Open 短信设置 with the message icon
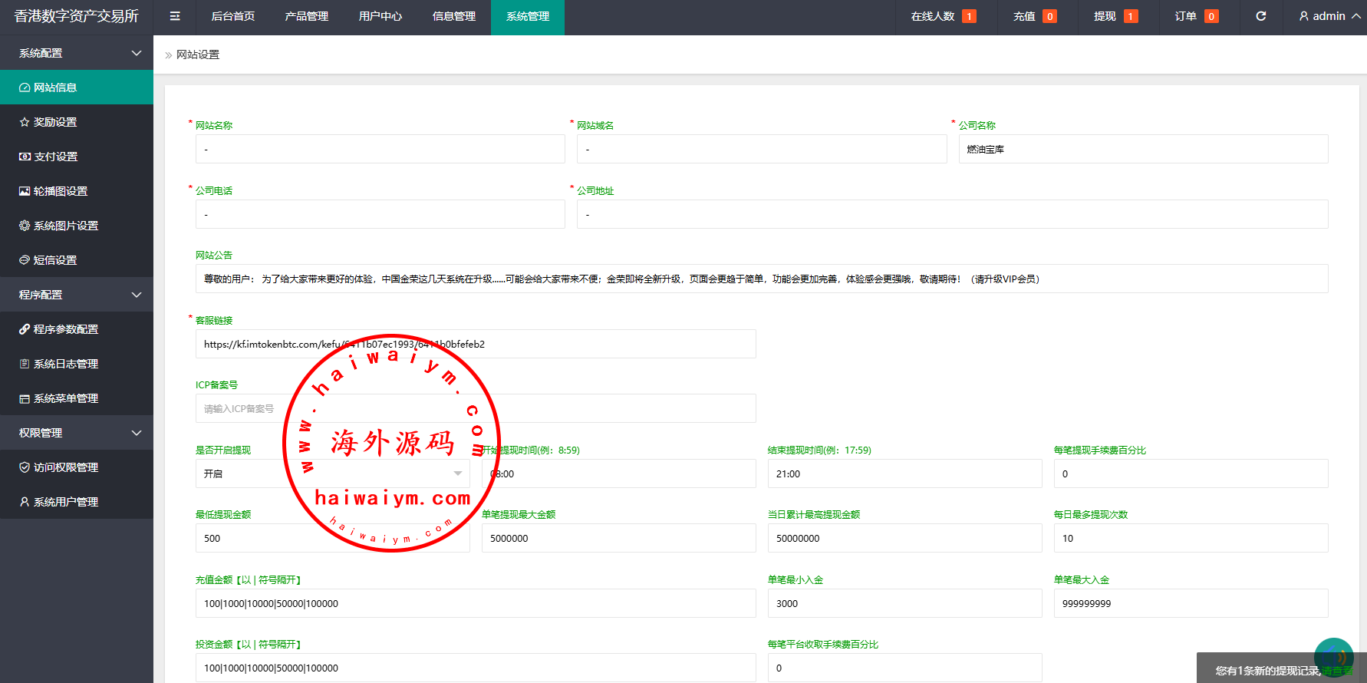The height and width of the screenshot is (683, 1367). click(x=55, y=260)
